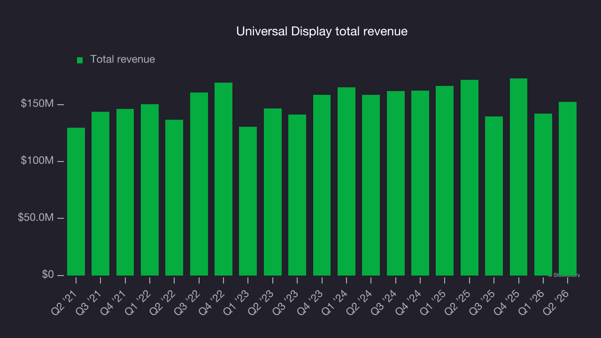Pick the Q4 '23 revenue bar

coord(322,185)
